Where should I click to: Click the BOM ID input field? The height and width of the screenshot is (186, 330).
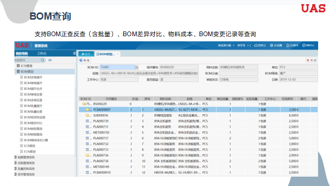117,67
